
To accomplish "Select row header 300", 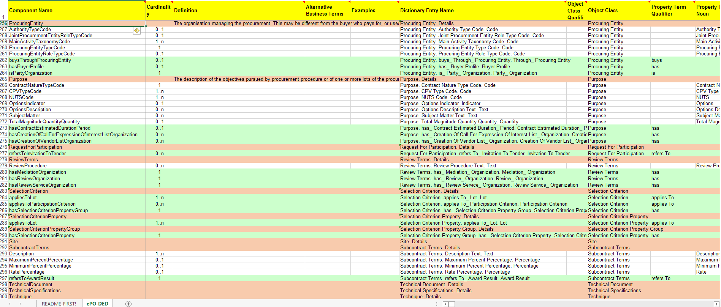I will point(4,297).
